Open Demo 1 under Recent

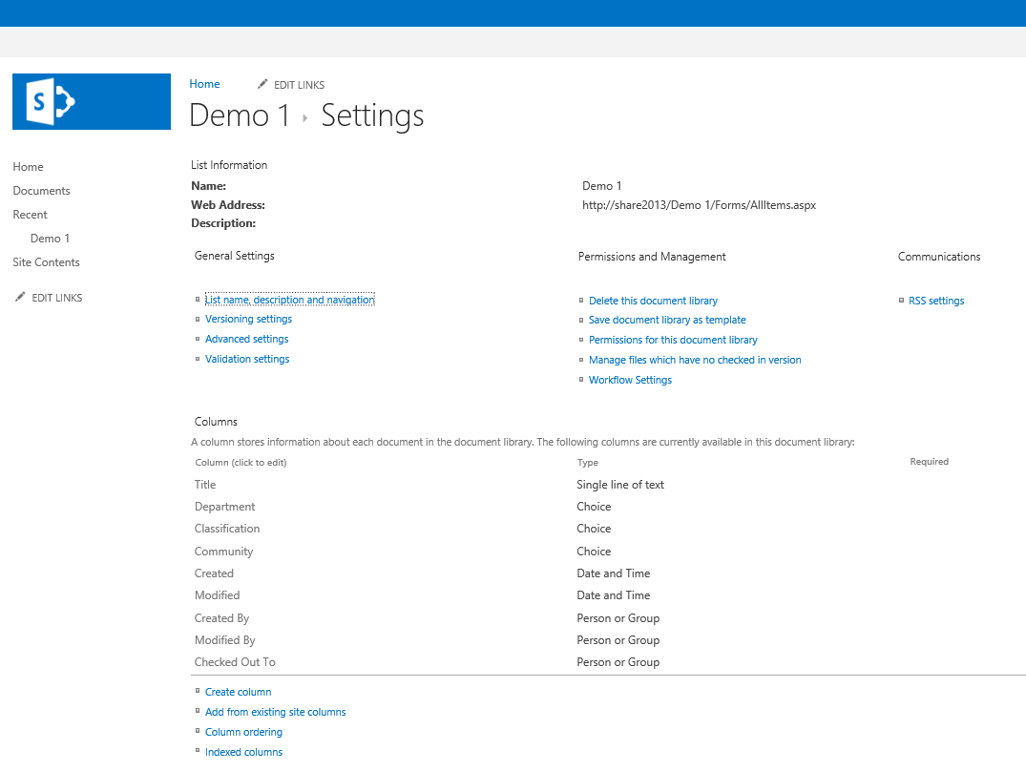pyautogui.click(x=50, y=238)
